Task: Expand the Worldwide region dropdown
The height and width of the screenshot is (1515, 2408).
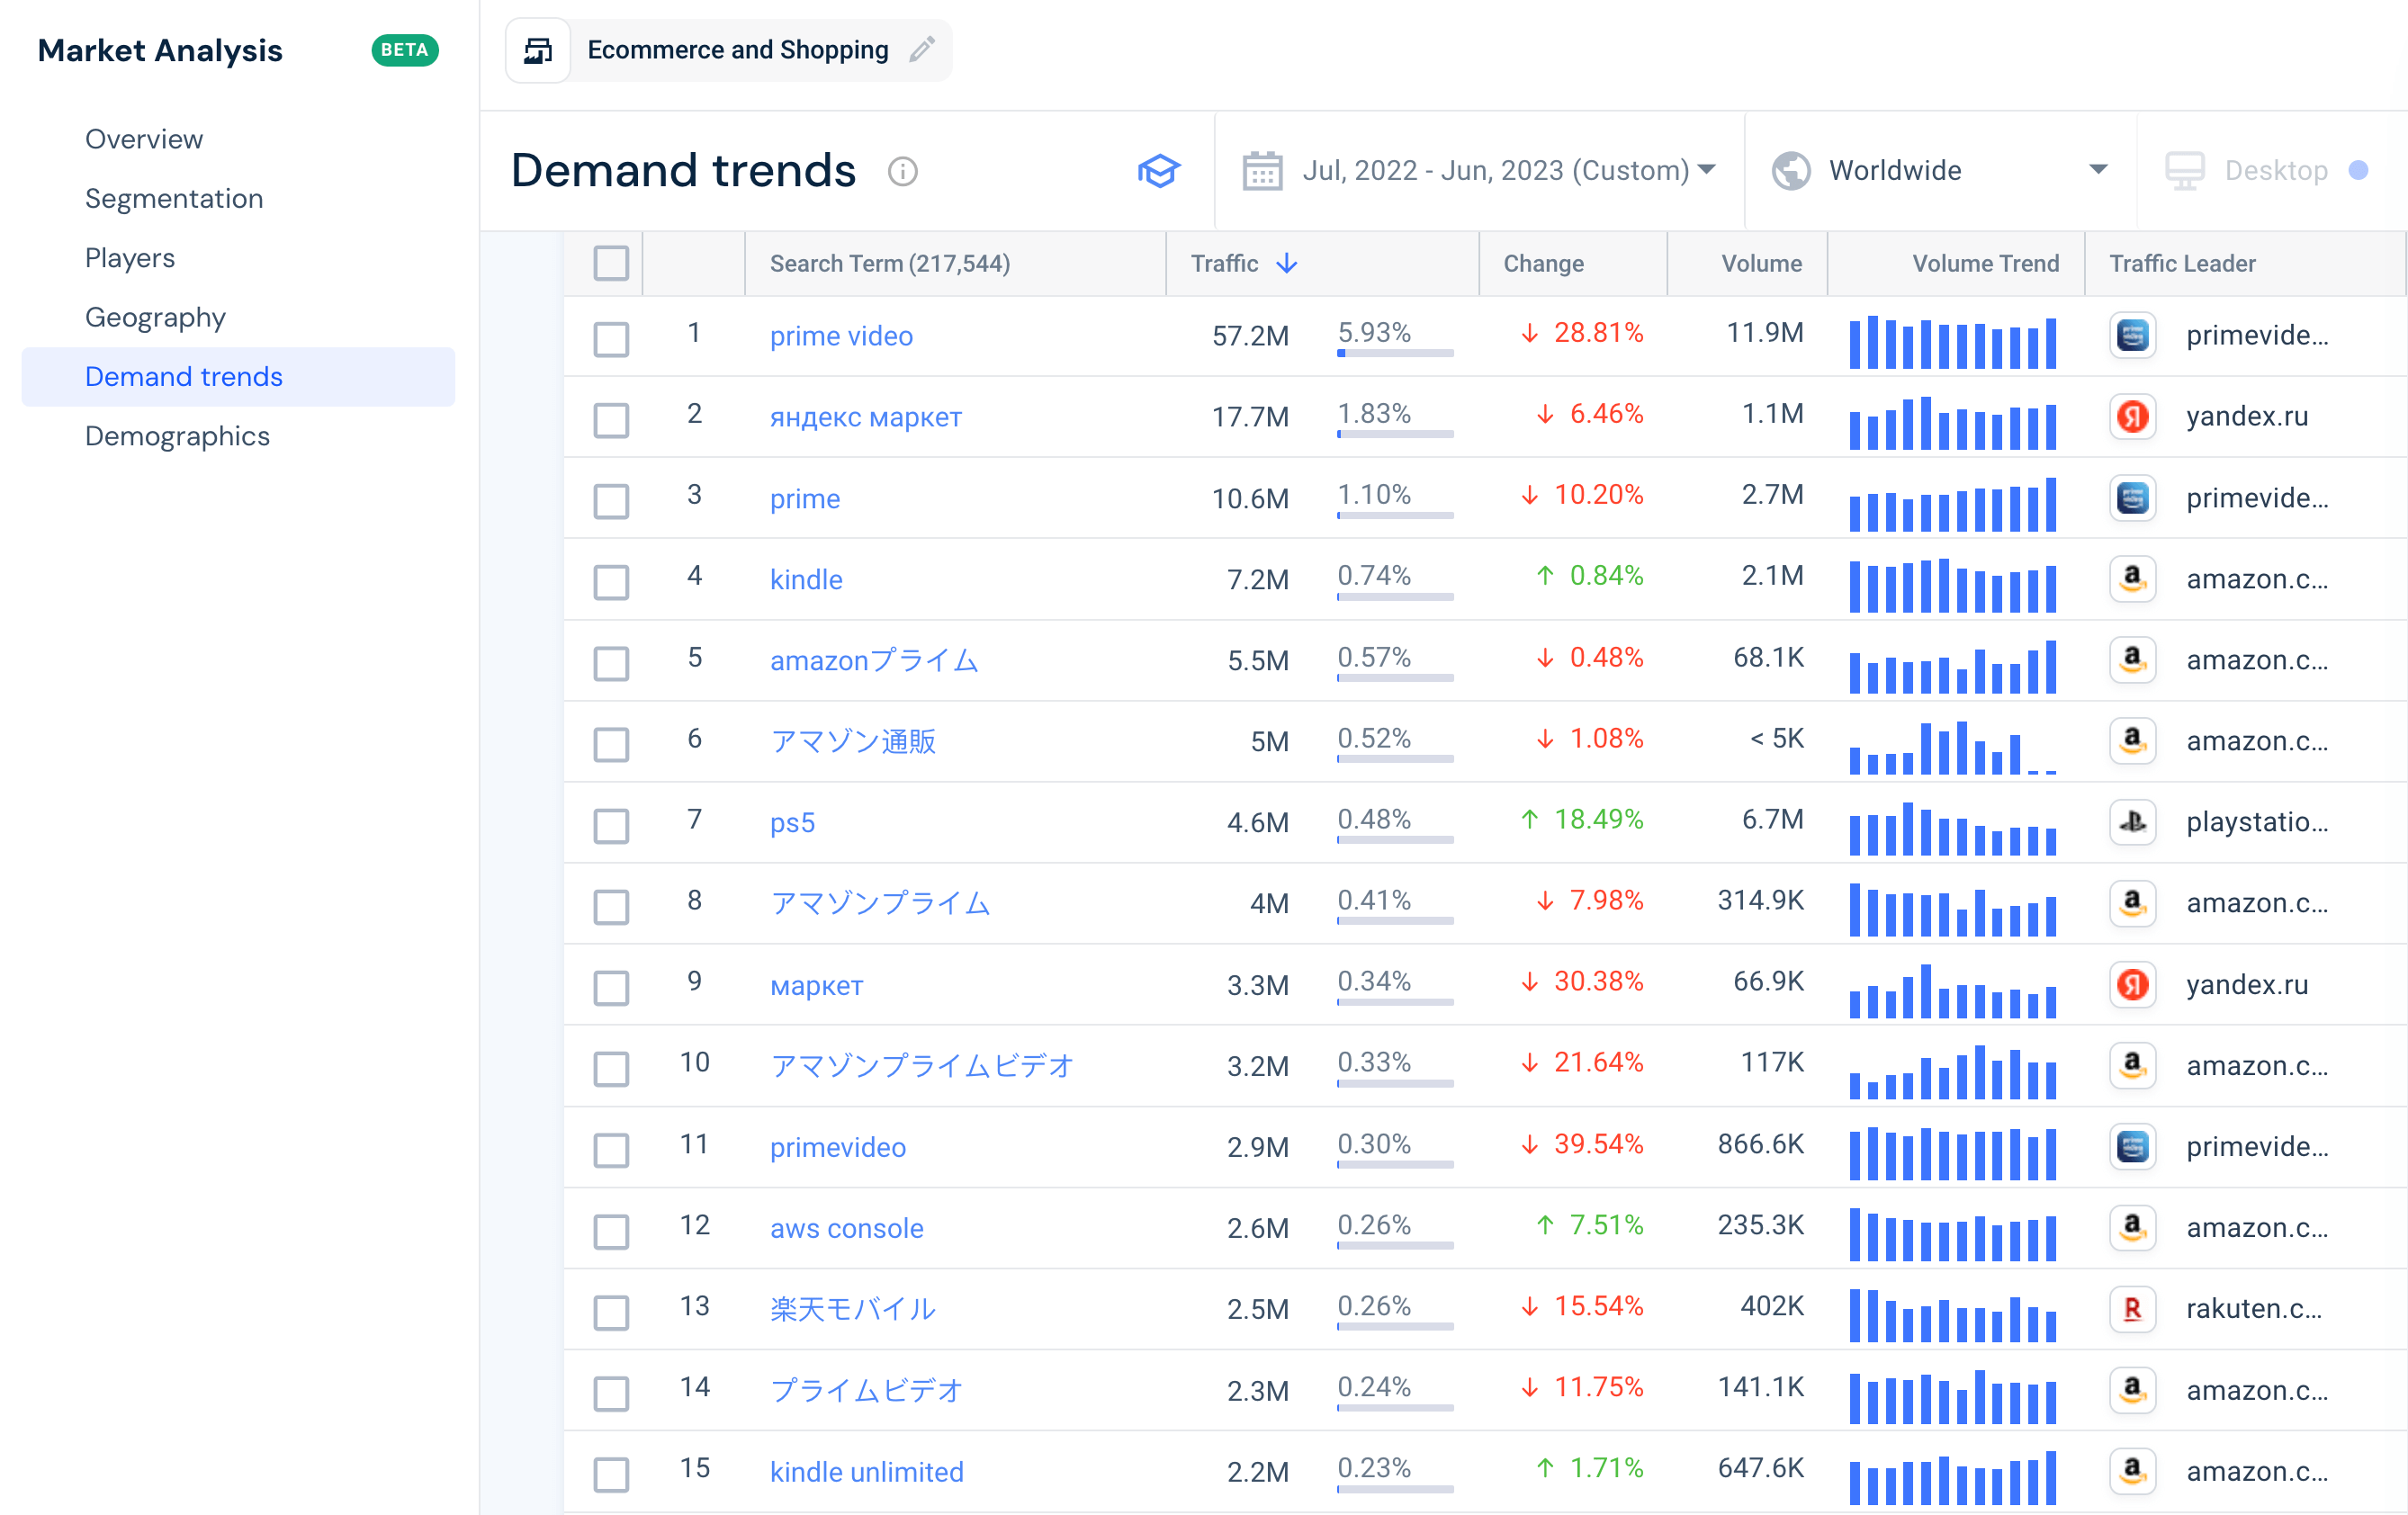Action: coord(2097,170)
